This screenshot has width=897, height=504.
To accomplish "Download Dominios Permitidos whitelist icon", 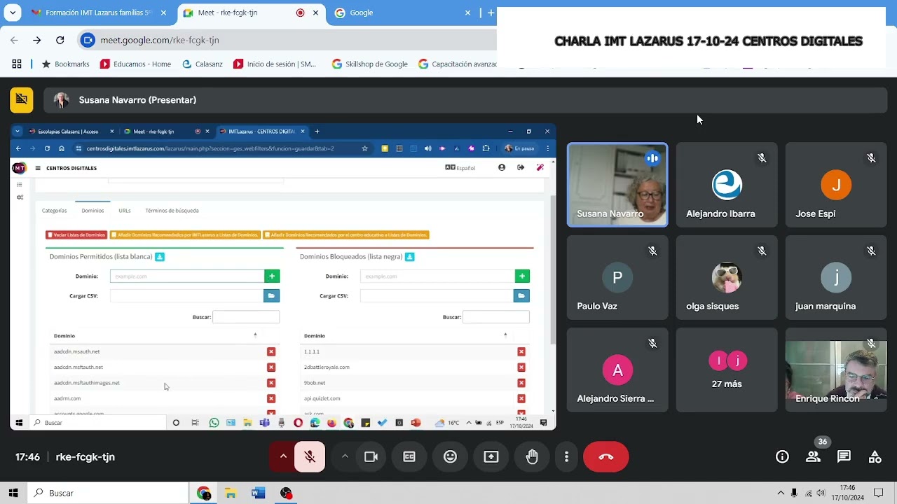I will (x=160, y=257).
